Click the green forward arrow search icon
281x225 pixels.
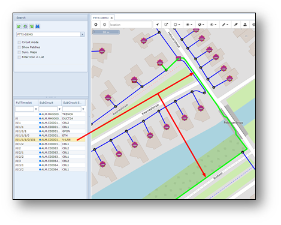pyautogui.click(x=31, y=26)
